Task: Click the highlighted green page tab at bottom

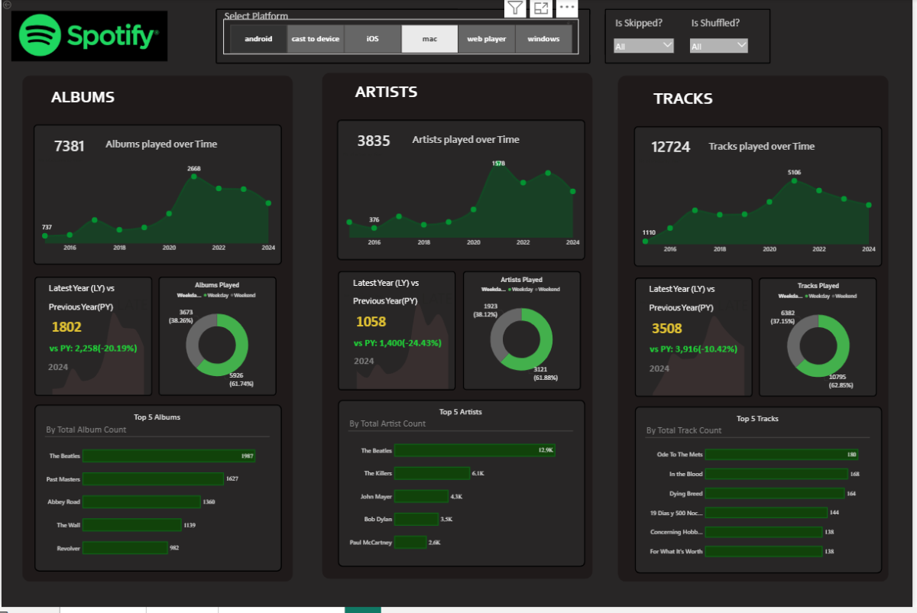Action: click(x=362, y=609)
